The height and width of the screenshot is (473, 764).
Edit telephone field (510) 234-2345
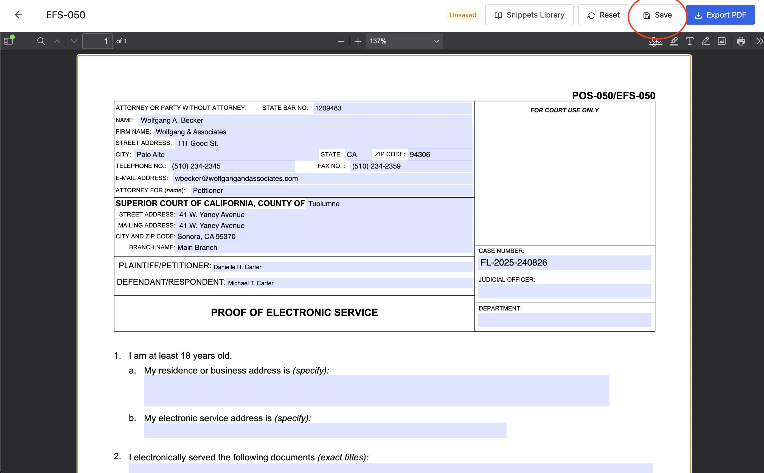coord(232,166)
